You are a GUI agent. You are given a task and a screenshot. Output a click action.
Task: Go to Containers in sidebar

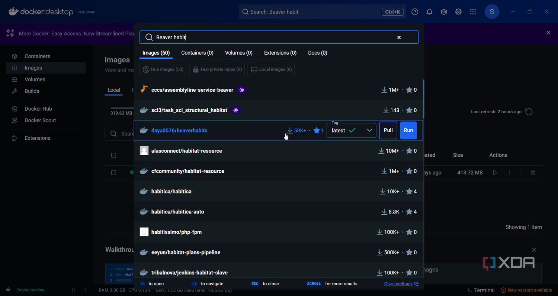click(x=46, y=56)
